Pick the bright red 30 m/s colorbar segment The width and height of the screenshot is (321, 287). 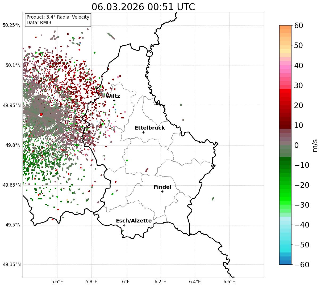tap(285, 91)
